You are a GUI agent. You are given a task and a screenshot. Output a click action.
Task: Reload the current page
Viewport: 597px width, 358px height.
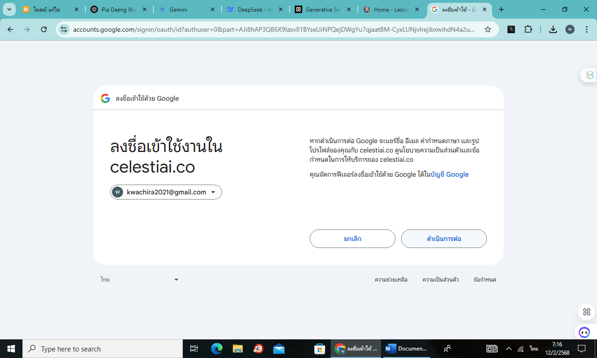[44, 29]
